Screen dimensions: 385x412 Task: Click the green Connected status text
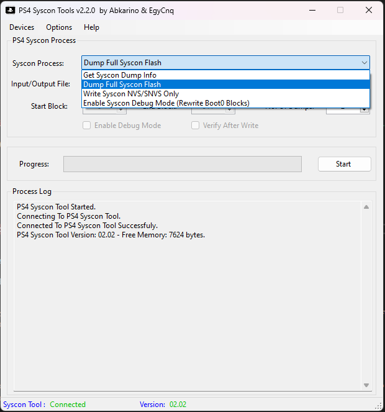68,405
